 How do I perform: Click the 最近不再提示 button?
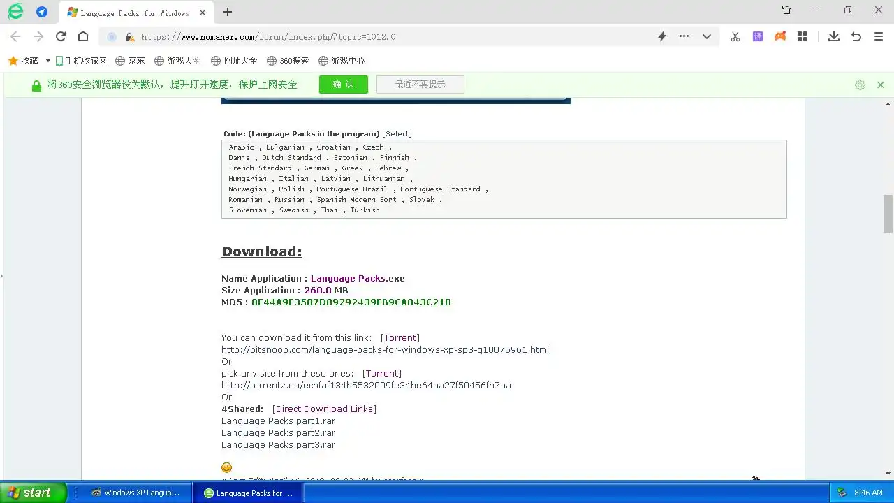click(420, 85)
